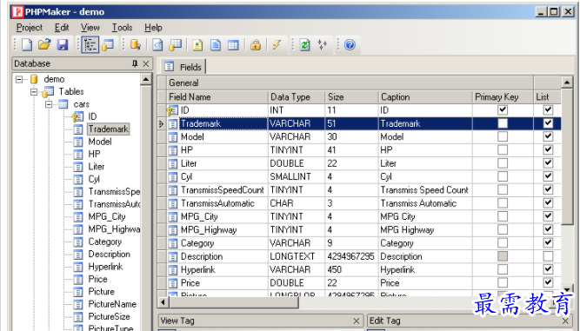
Task: Toggle Primary Key checkbox for Liter row
Action: pyautogui.click(x=503, y=163)
